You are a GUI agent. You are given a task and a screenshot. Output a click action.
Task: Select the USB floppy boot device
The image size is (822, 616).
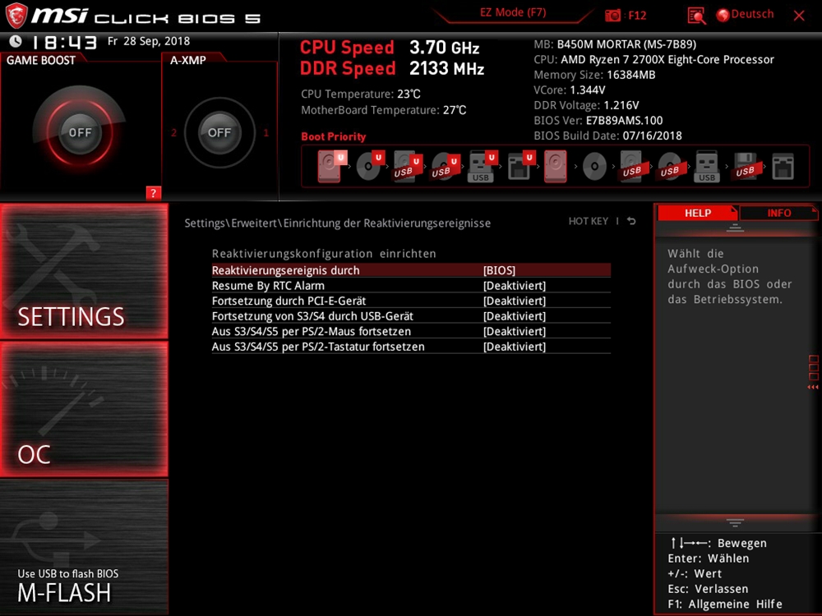(x=745, y=167)
